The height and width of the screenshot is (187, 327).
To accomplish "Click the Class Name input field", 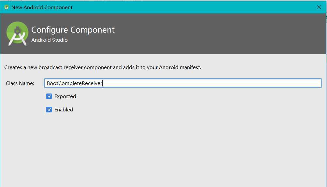I will [x=183, y=83].
